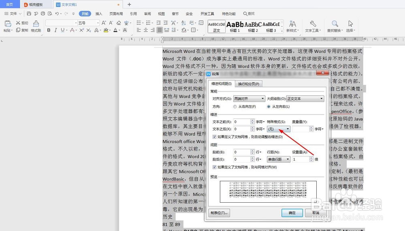The height and width of the screenshot is (231, 405).
Task: Open 查找替换 find and replace tool
Action: (335, 26)
